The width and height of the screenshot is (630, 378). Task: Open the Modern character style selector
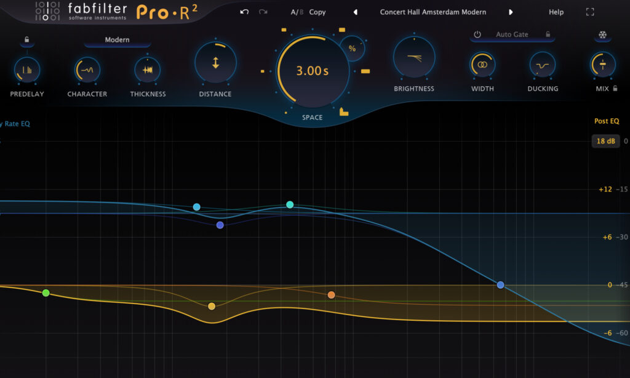[x=116, y=39]
